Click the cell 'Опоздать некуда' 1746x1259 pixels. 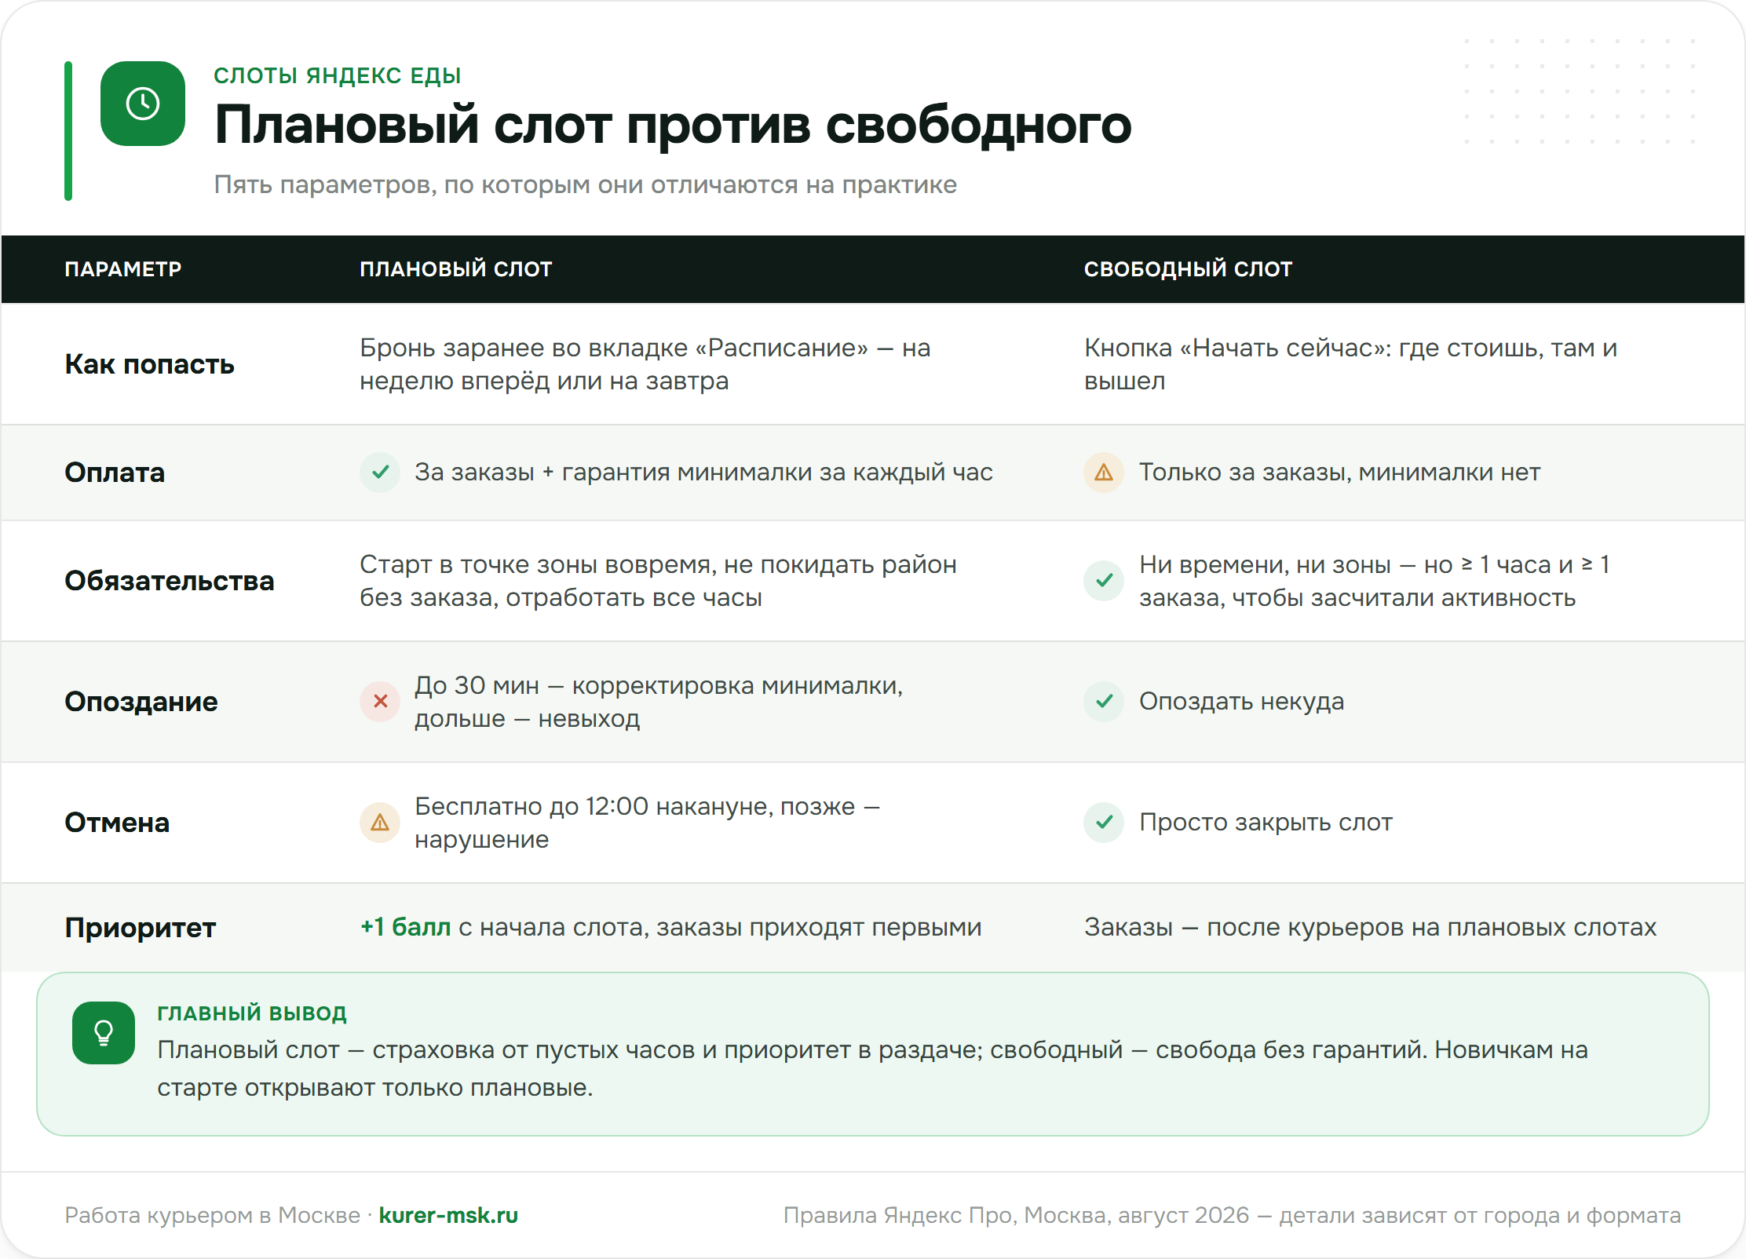coord(1242,702)
